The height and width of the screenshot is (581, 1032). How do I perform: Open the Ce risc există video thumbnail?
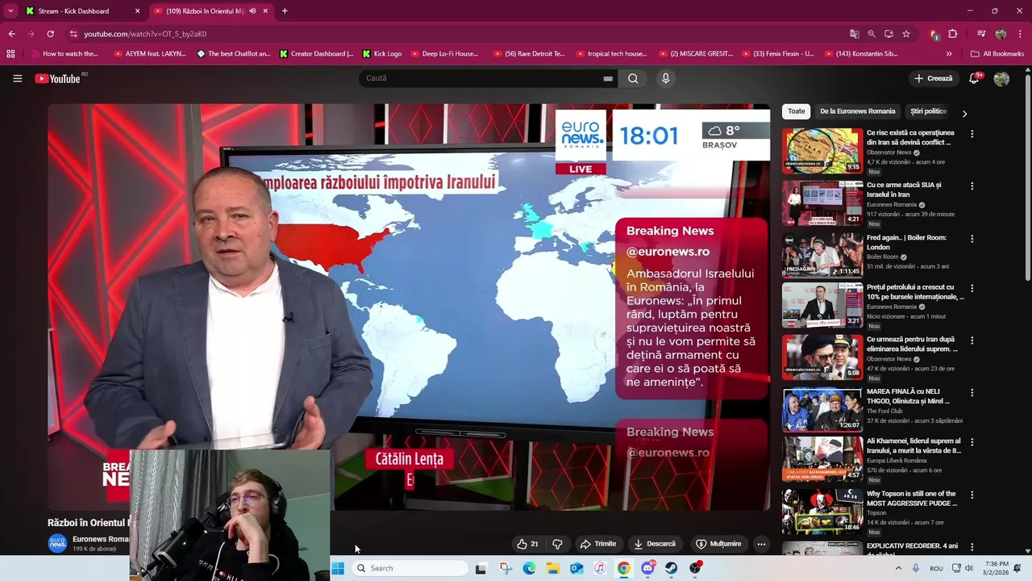[822, 151]
